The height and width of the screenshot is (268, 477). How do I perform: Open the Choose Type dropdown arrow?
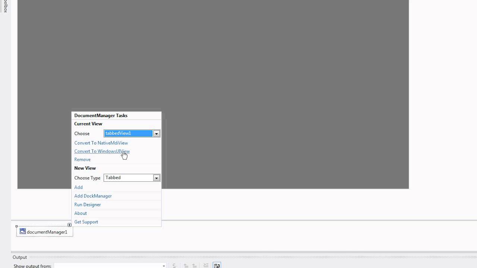tap(157, 178)
